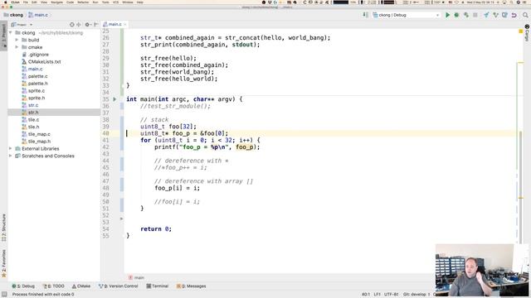Stop the running process
The width and height of the screenshot is (531, 298).
tap(475, 15)
